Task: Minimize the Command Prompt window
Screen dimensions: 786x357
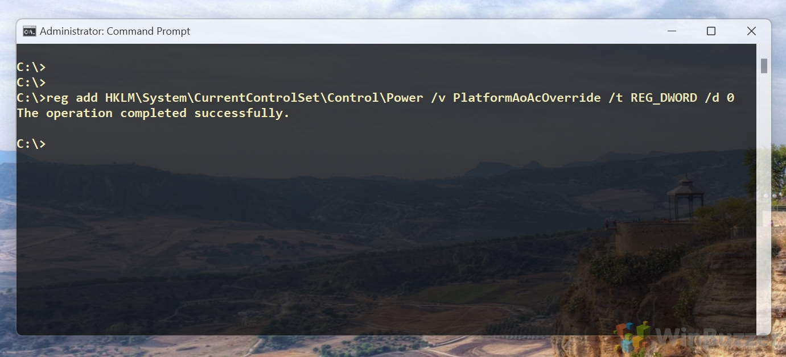Action: (x=670, y=31)
